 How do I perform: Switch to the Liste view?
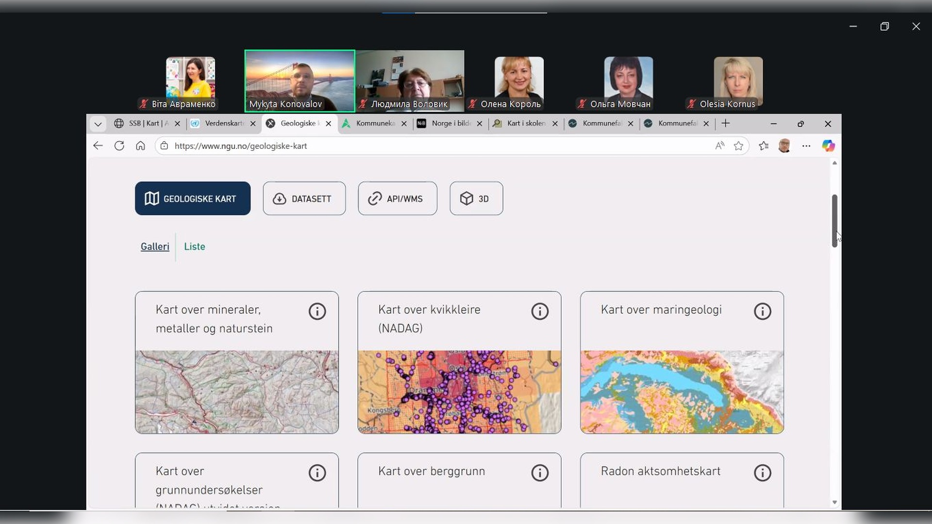194,246
